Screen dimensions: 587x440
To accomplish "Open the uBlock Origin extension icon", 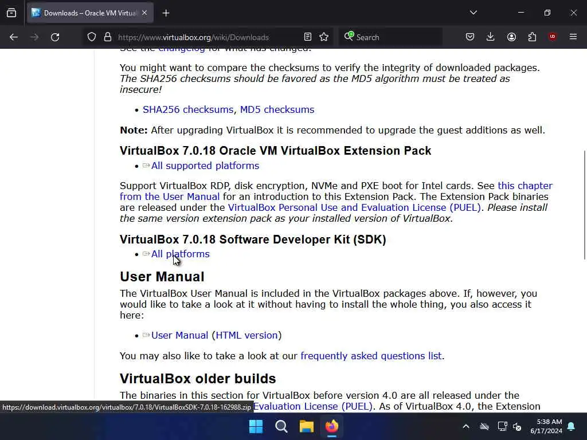I will pos(553,37).
